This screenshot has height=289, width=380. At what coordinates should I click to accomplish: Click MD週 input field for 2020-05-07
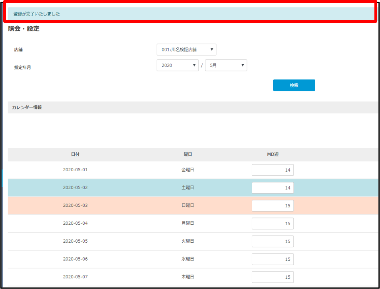tap(273, 277)
